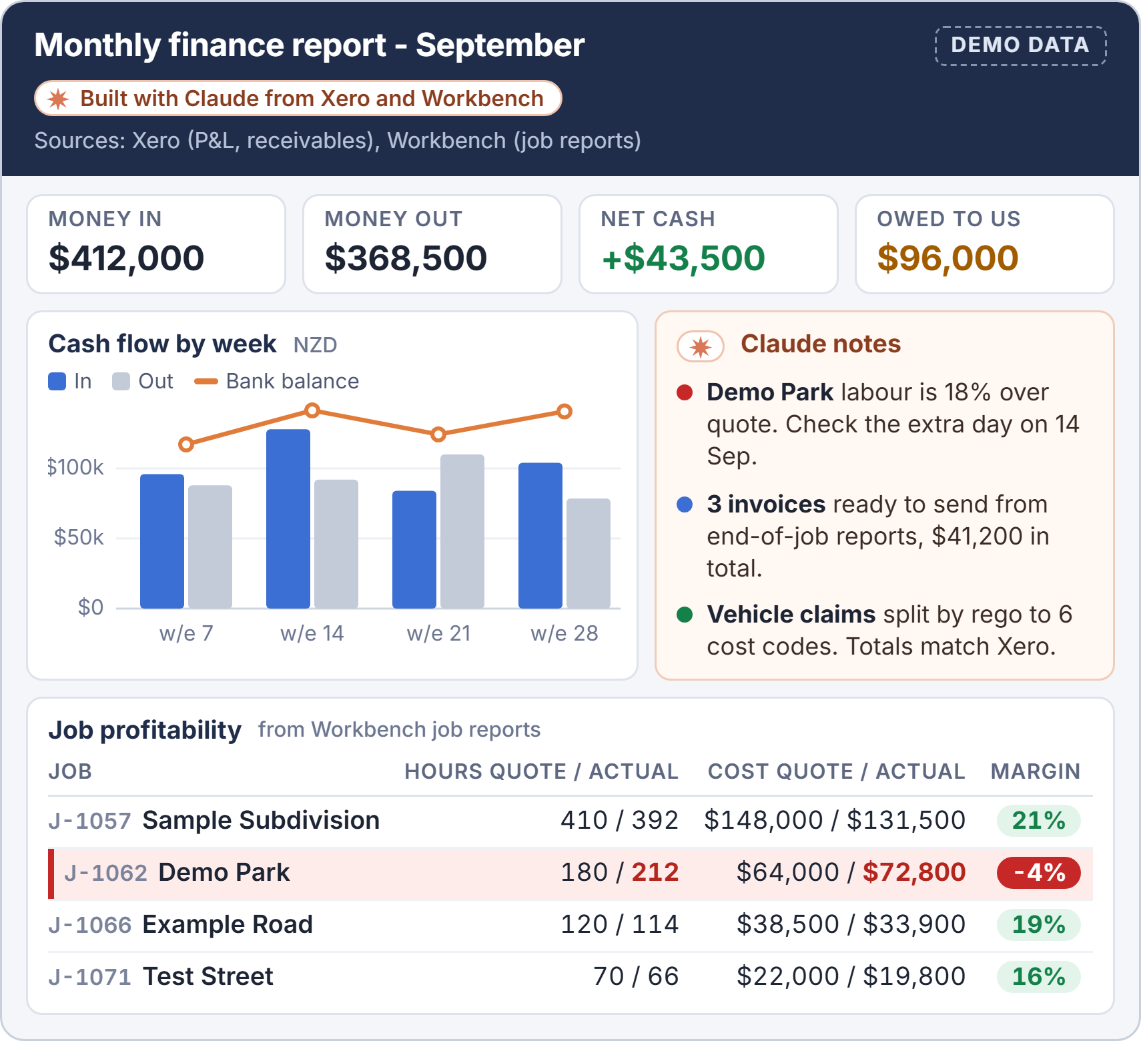Screen dimensions: 1141x1041
Task: Click the OWED TO US $96,000 value
Action: point(947,258)
